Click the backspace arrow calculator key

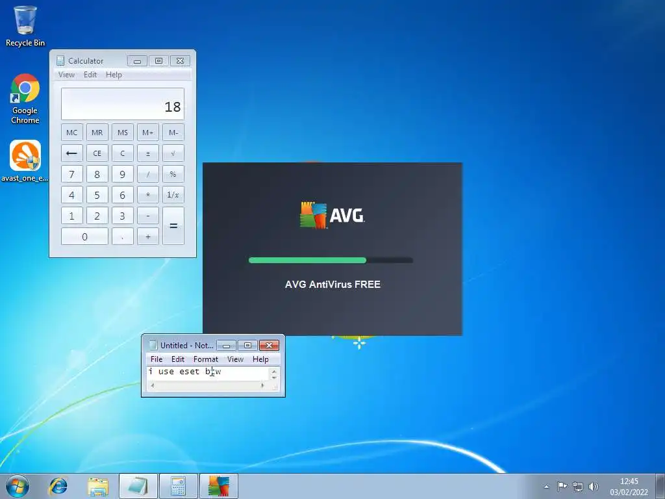click(x=71, y=153)
